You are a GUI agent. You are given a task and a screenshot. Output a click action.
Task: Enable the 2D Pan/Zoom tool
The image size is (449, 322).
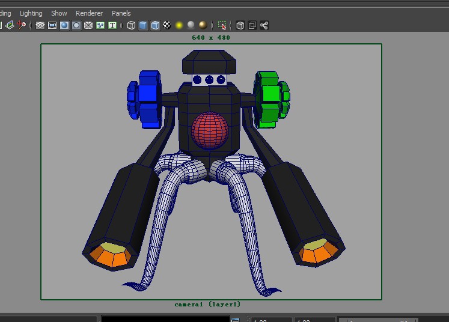coord(22,25)
